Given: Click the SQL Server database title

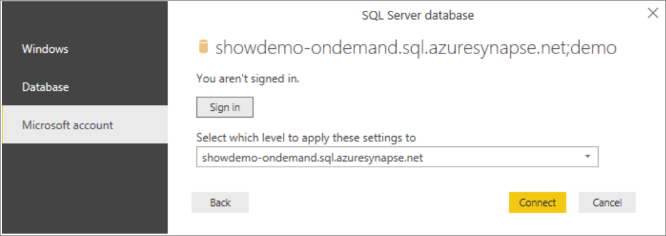Looking at the screenshot, I should click(x=418, y=16).
